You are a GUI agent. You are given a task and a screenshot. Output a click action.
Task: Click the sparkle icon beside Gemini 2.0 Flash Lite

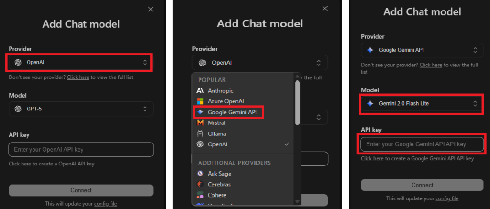click(370, 103)
